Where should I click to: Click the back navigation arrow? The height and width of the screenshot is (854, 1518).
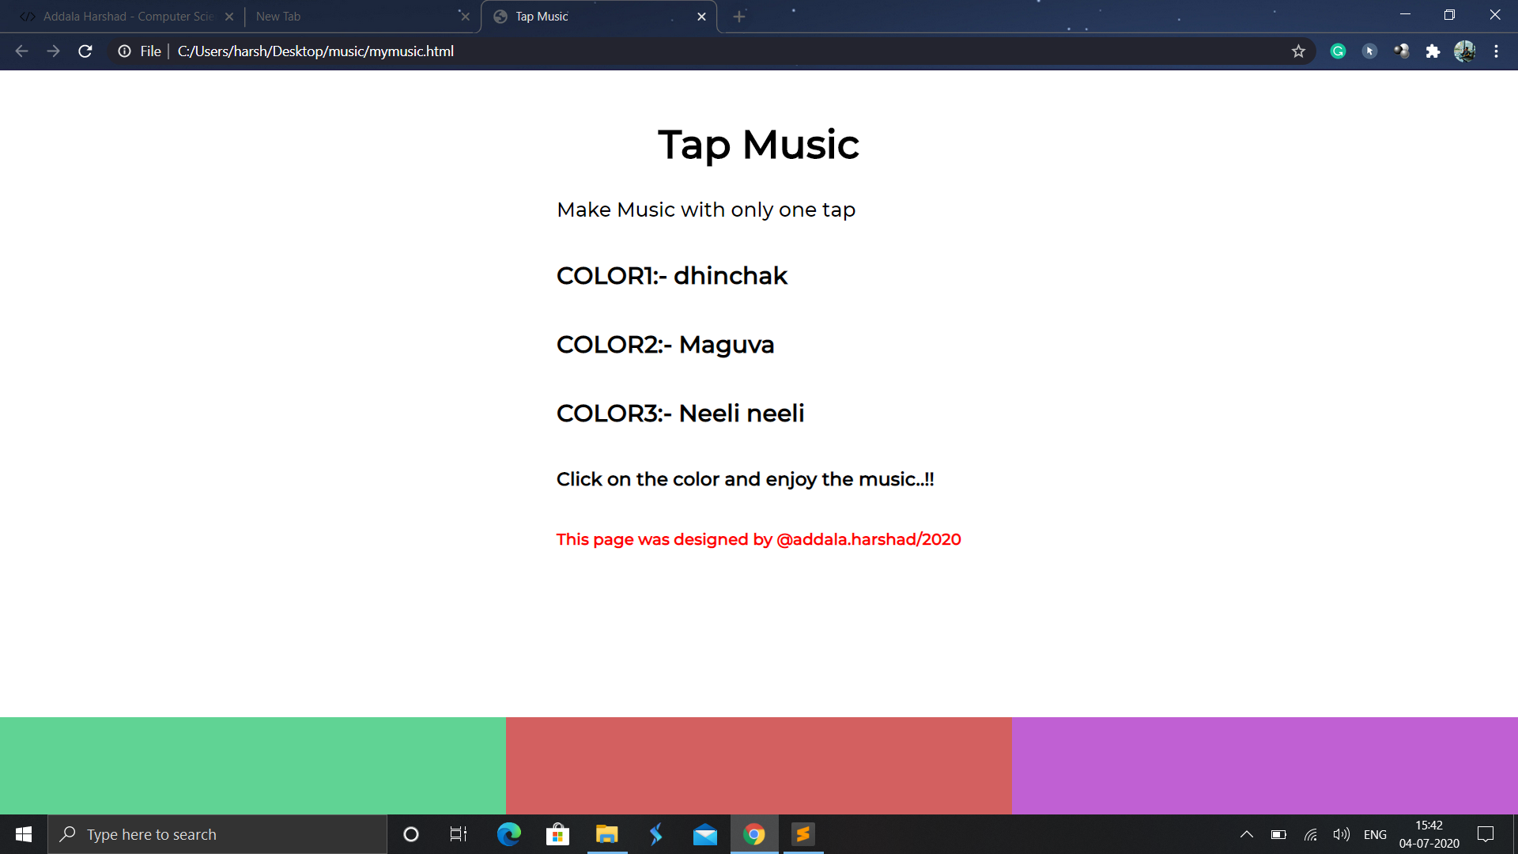coord(21,51)
